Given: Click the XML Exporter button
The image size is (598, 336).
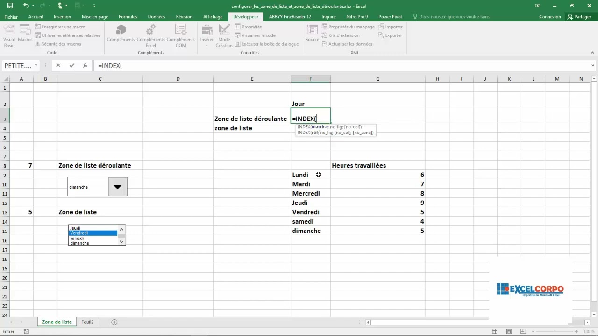Looking at the screenshot, I should click(x=390, y=35).
